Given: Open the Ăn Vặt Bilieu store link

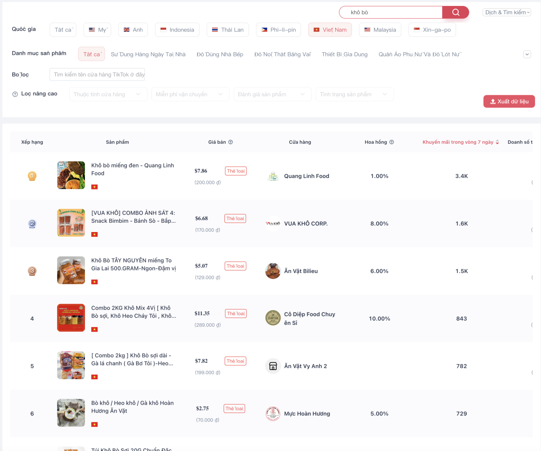Looking at the screenshot, I should [301, 271].
